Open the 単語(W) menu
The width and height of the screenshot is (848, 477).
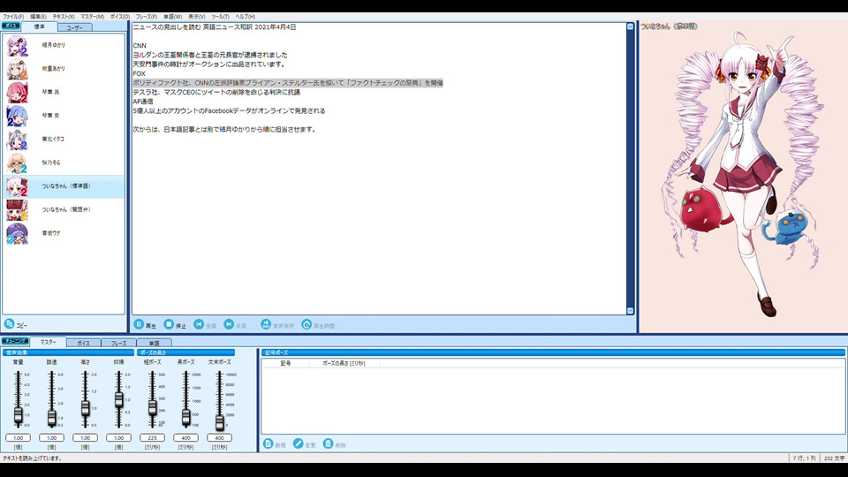click(x=173, y=17)
